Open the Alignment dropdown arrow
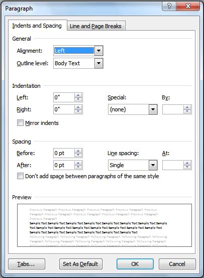 98,51
